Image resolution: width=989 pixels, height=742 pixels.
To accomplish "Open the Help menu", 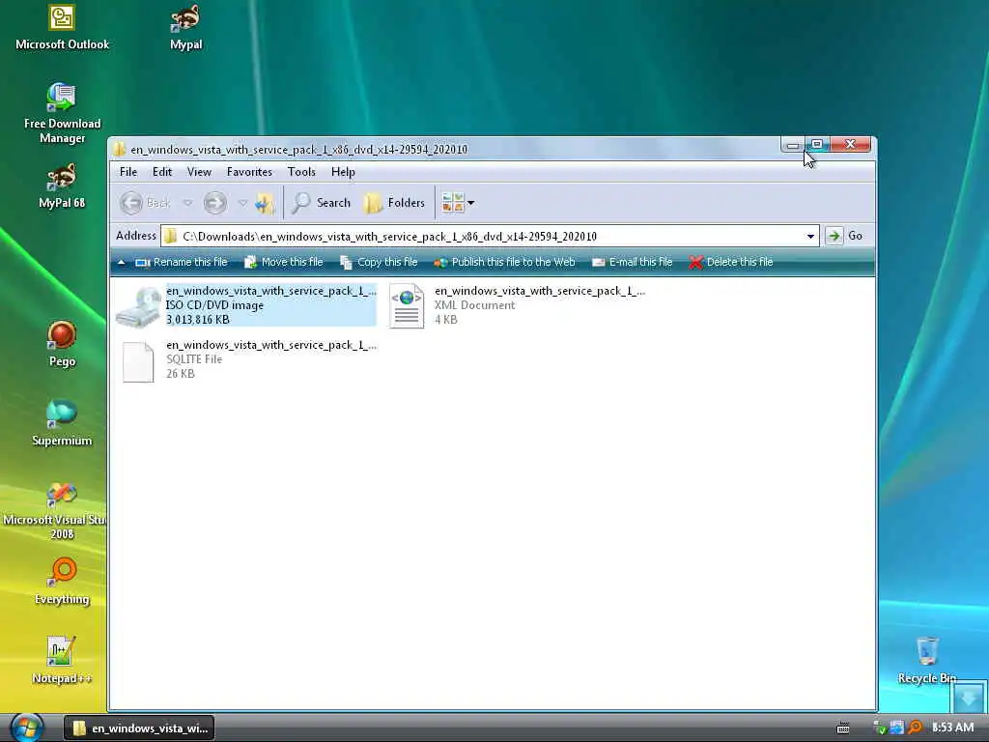I will pos(343,172).
